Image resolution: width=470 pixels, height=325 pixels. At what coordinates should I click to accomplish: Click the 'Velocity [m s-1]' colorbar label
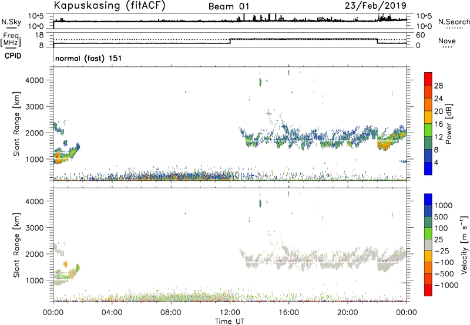[x=464, y=245]
